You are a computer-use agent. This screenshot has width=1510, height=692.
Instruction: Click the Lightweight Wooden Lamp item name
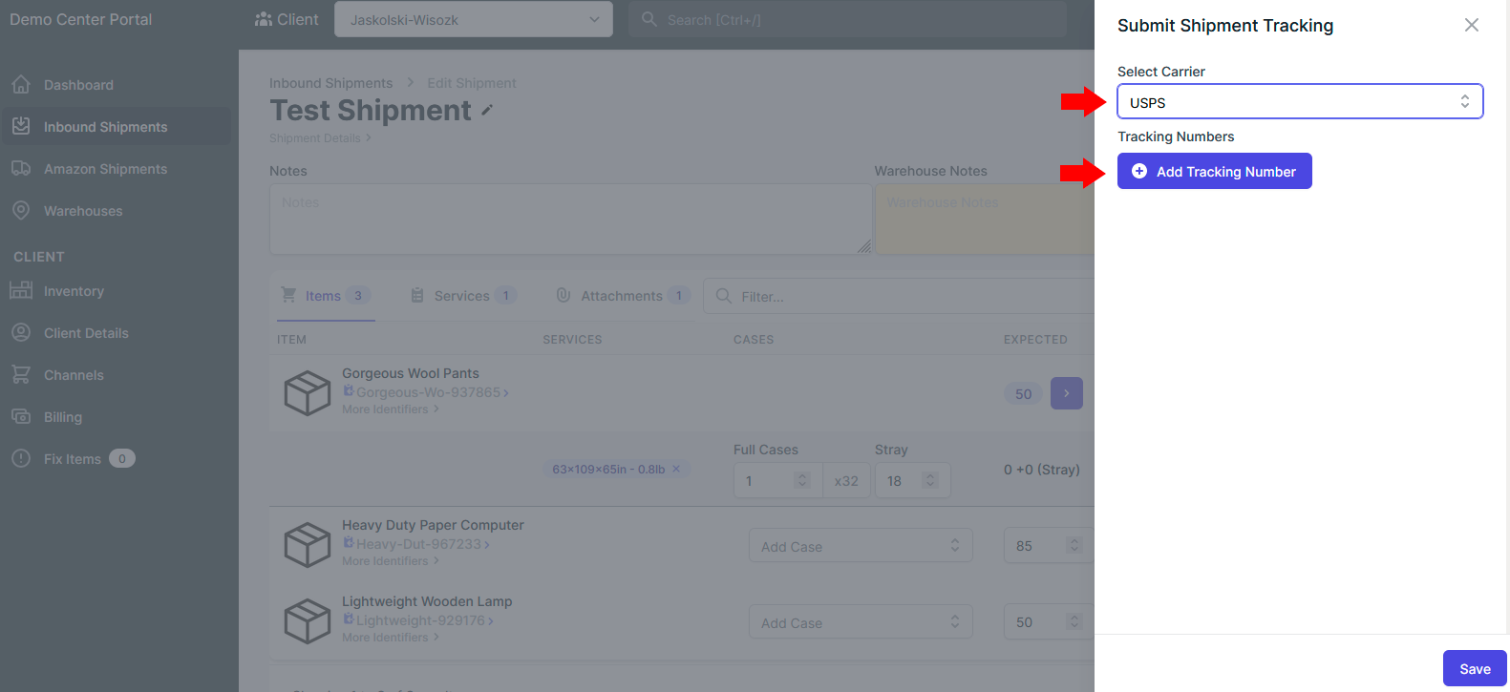(427, 601)
